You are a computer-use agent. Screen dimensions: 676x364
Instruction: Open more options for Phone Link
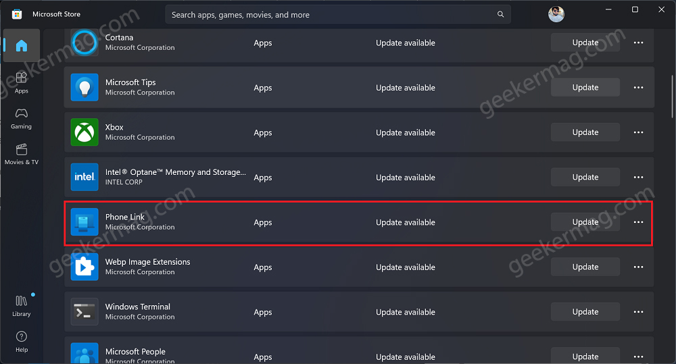(639, 222)
